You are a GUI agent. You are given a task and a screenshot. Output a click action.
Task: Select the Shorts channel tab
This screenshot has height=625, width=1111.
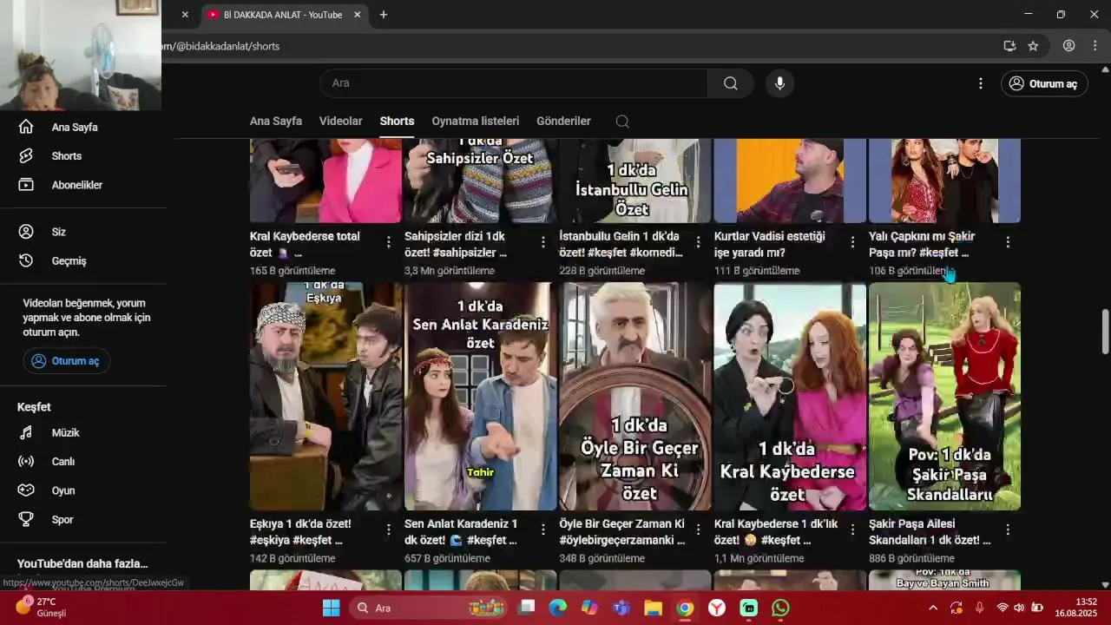(x=397, y=122)
